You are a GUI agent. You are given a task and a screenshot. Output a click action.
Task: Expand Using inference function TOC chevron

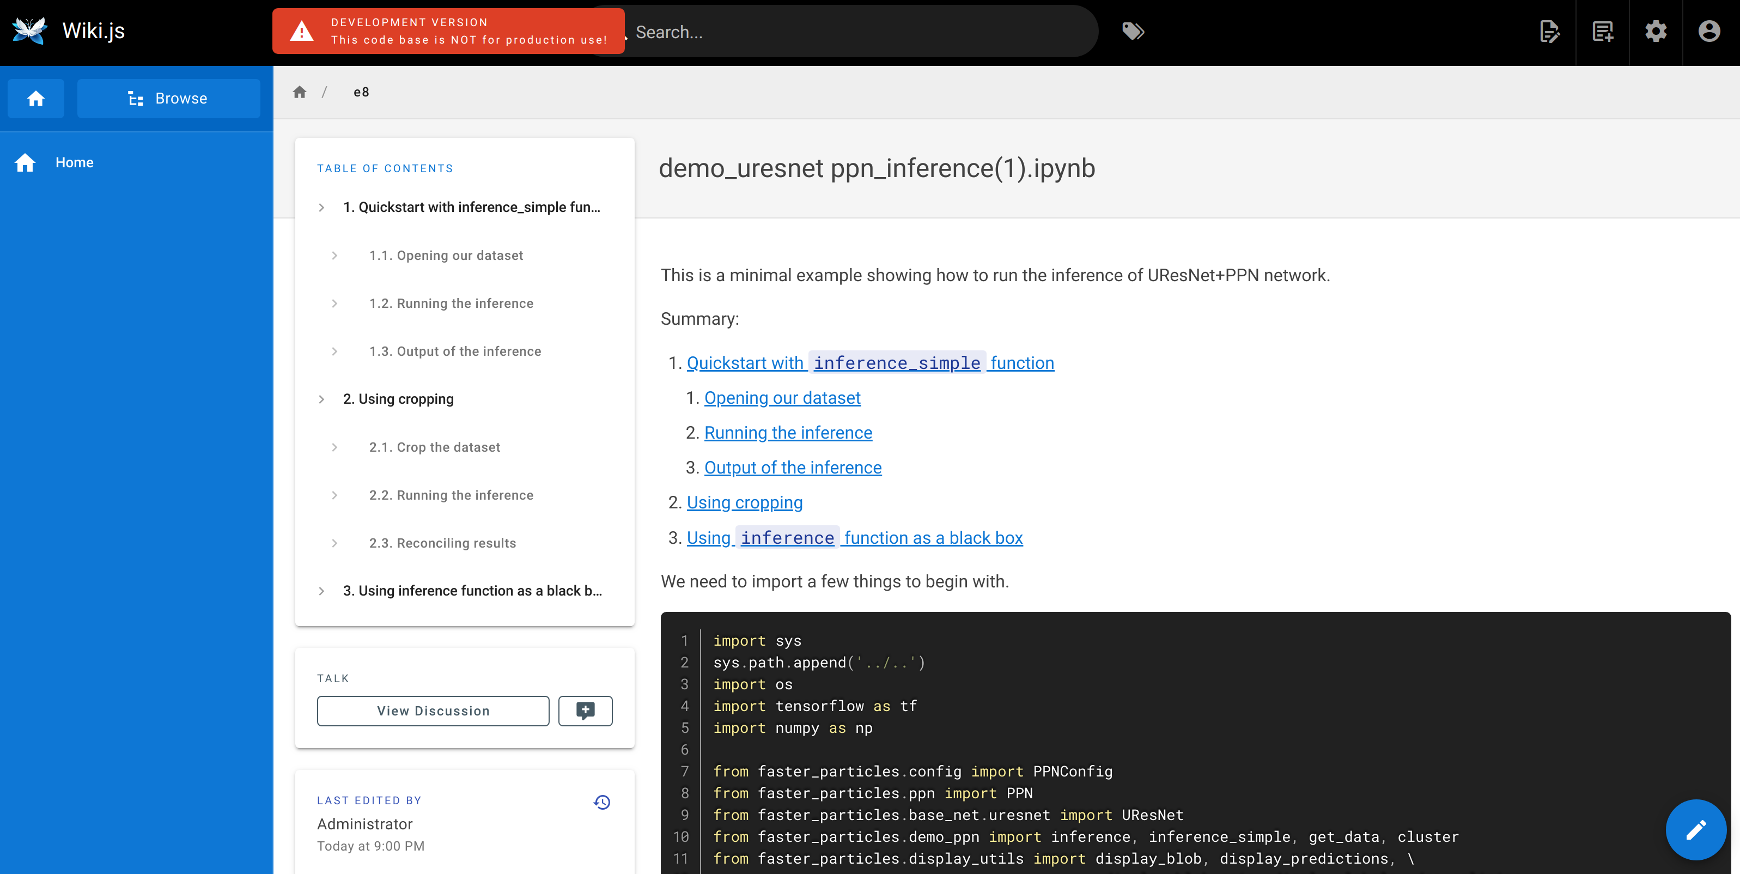click(321, 591)
